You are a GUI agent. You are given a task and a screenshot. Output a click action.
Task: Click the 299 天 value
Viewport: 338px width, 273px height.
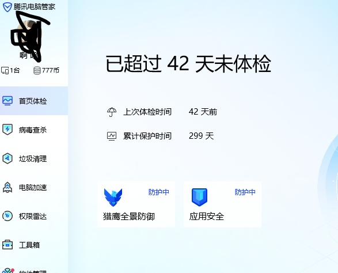pyautogui.click(x=202, y=136)
